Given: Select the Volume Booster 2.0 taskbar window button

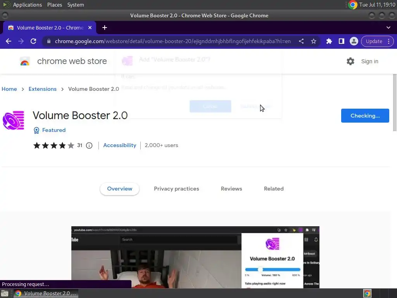Looking at the screenshot, I should click(x=46, y=293).
